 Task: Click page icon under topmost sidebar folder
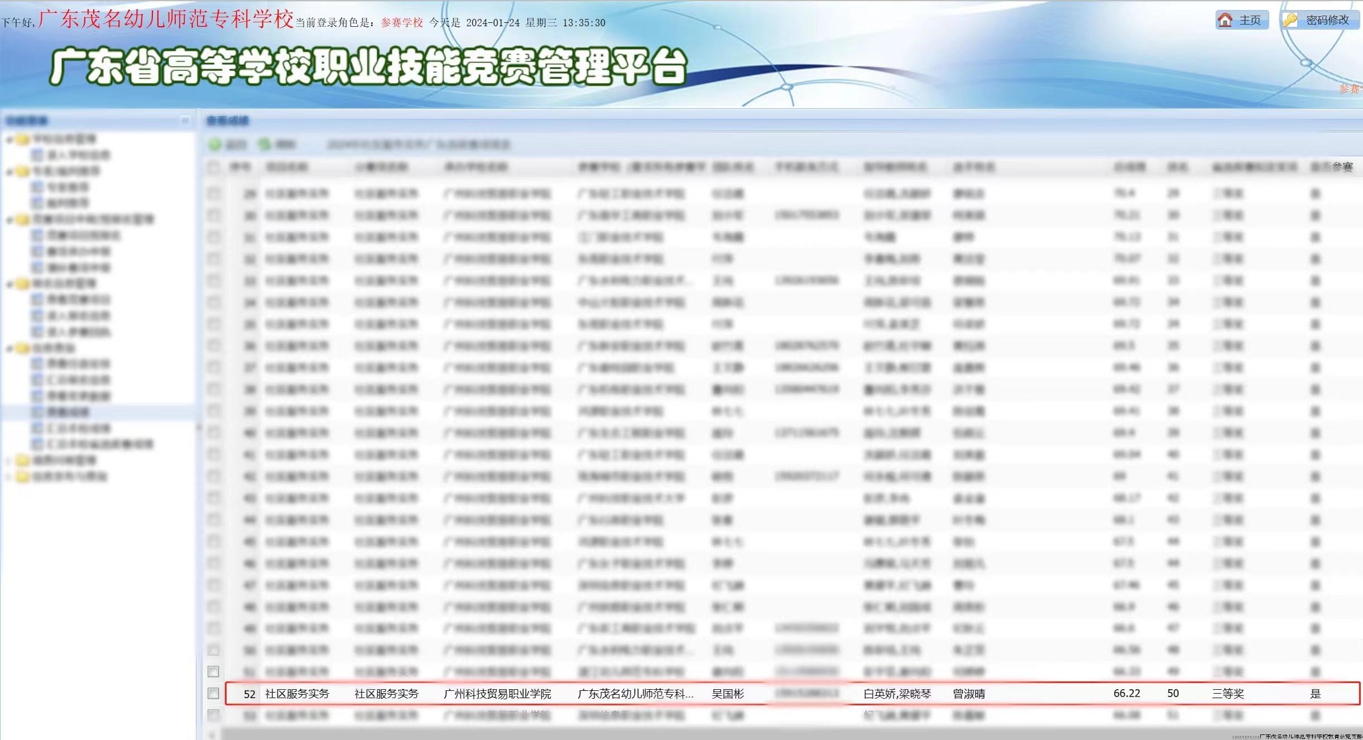coord(37,155)
